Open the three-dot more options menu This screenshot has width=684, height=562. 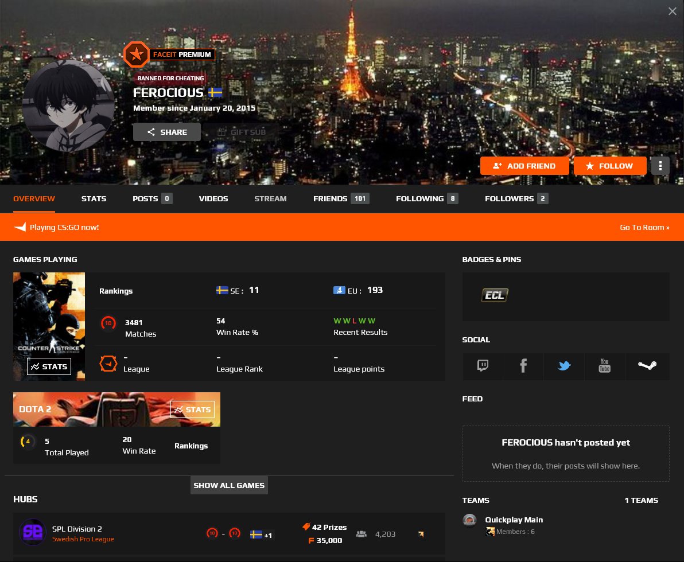pyautogui.click(x=660, y=166)
